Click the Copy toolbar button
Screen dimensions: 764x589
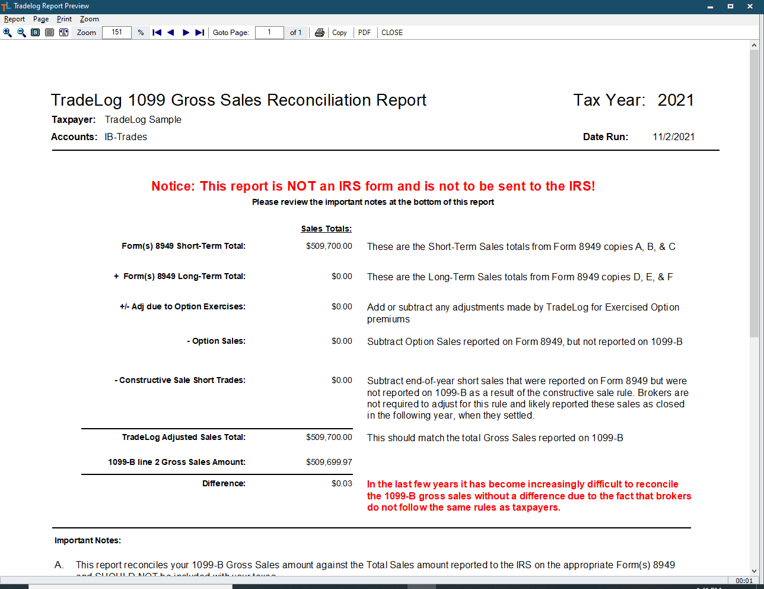[339, 33]
